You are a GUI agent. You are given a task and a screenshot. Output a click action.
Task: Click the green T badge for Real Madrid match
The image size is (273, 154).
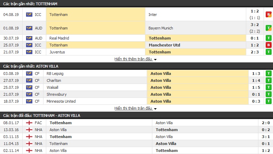click(x=268, y=38)
